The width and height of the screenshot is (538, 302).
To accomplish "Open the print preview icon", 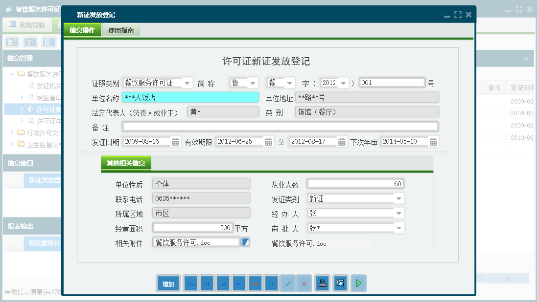I will point(340,283).
